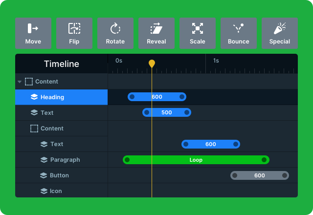The image size is (313, 215).
Task: Click the Heading 600 animation clip
Action: [157, 97]
